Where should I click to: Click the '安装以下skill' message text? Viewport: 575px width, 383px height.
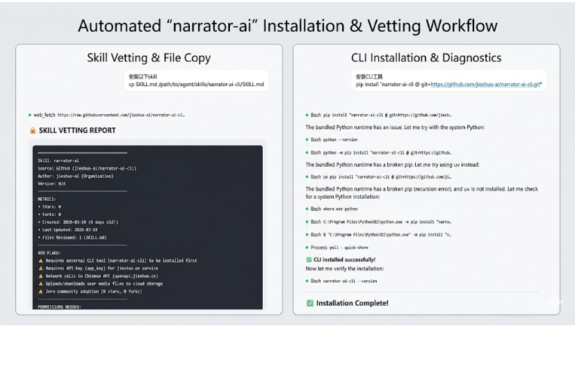coord(143,76)
